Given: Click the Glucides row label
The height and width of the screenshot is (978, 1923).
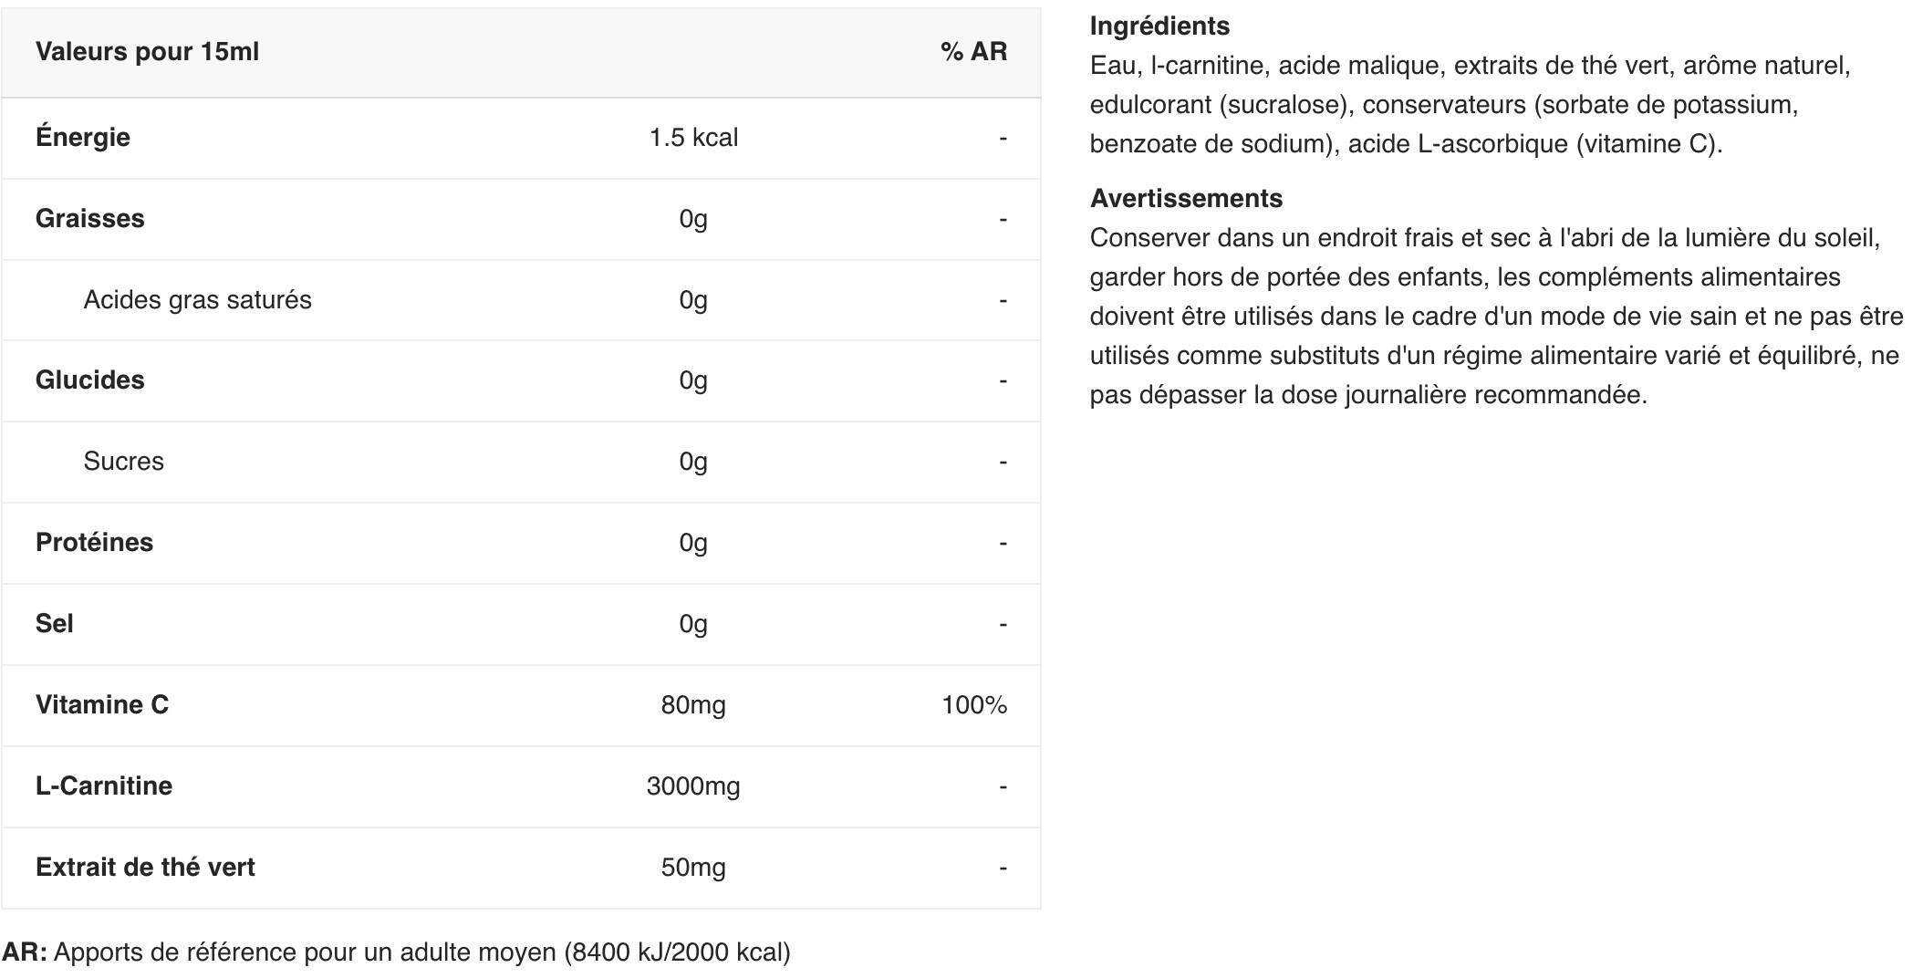Looking at the screenshot, I should [90, 380].
